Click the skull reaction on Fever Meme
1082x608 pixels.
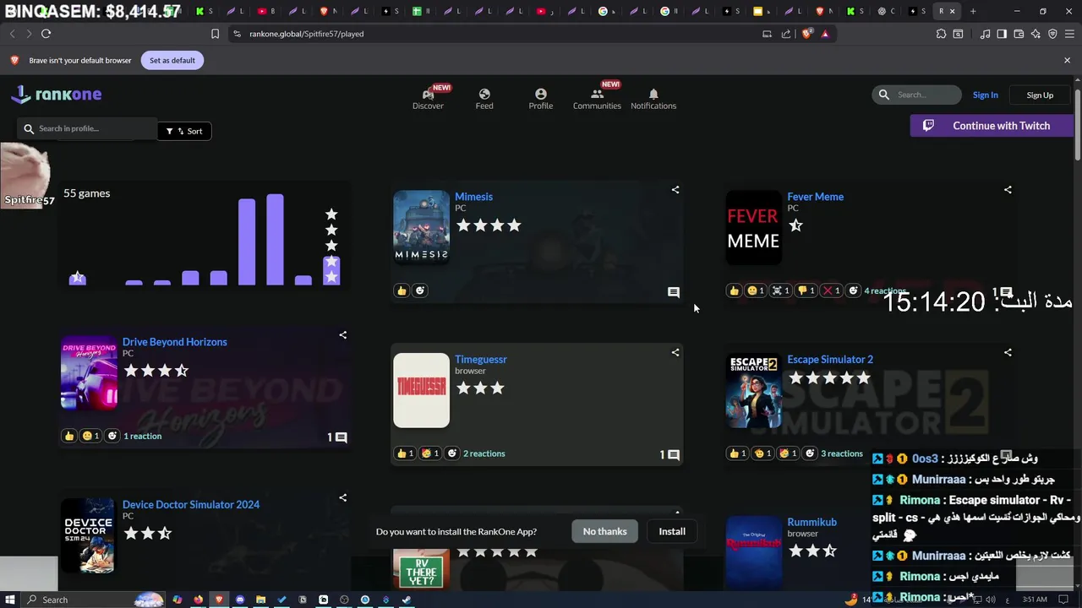pos(780,290)
